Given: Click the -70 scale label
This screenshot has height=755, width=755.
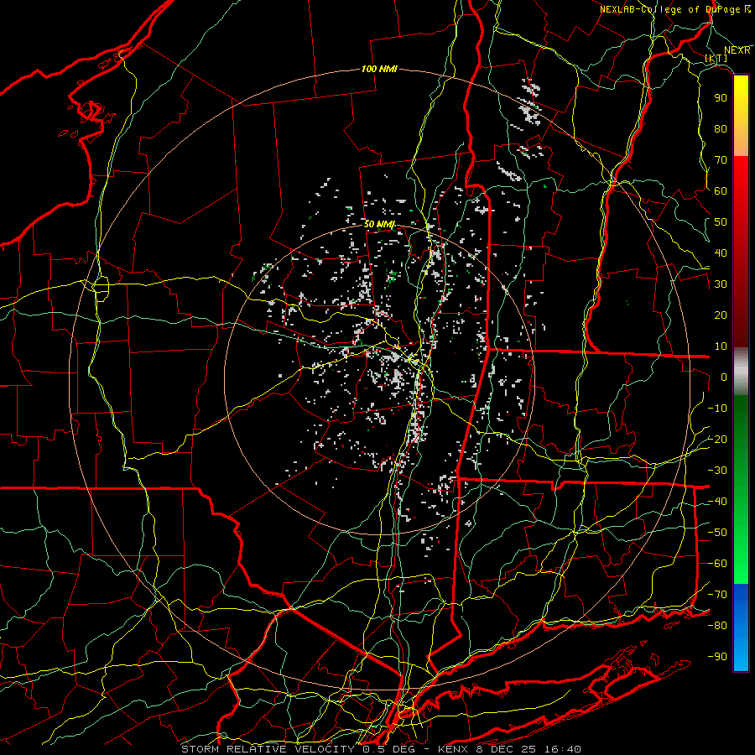Looking at the screenshot, I should (717, 595).
